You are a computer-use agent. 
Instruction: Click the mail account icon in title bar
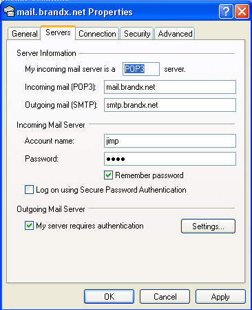(x=9, y=12)
